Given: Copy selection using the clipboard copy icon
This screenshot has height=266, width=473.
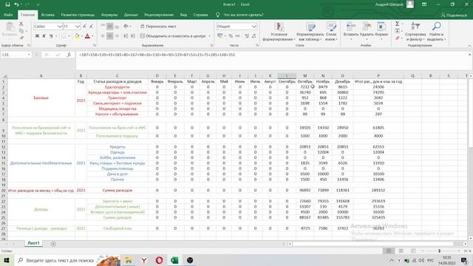Looking at the screenshot, I should point(21,31).
